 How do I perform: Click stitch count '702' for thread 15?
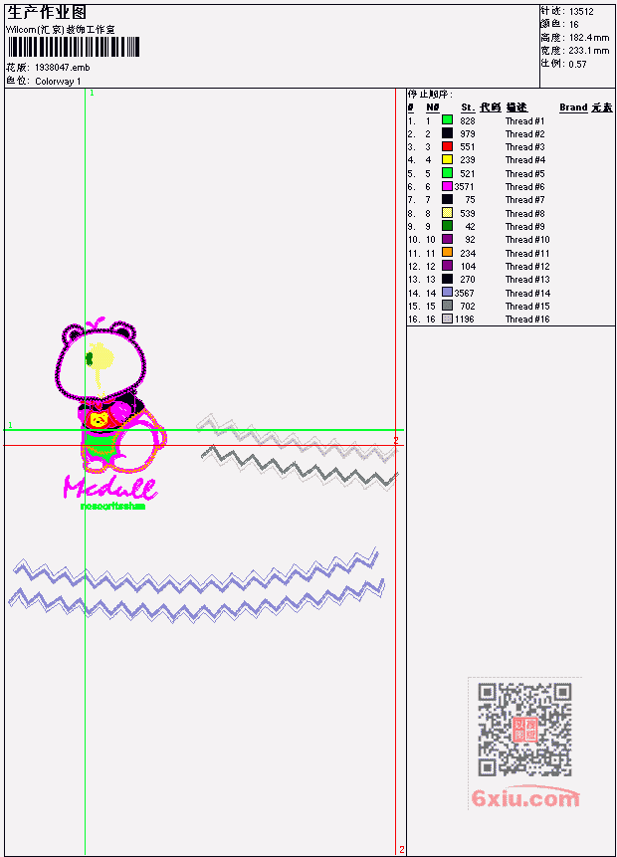(468, 307)
